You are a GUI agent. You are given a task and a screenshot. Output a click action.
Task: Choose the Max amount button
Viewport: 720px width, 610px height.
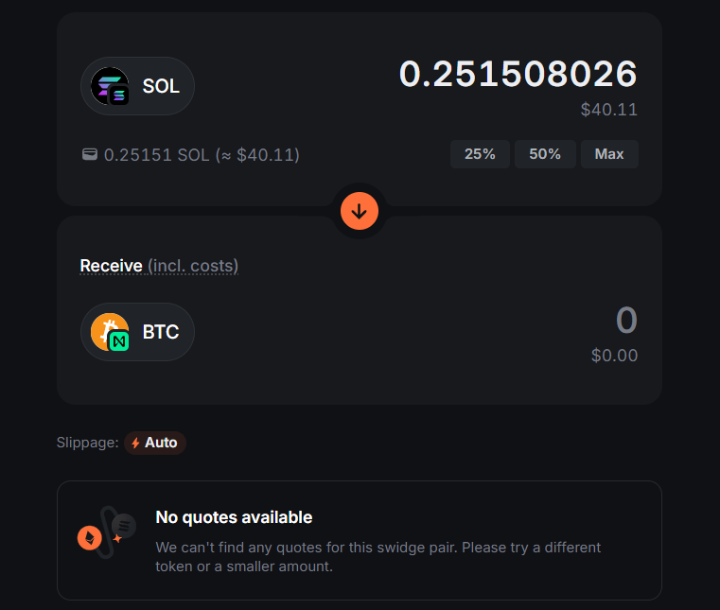click(609, 154)
